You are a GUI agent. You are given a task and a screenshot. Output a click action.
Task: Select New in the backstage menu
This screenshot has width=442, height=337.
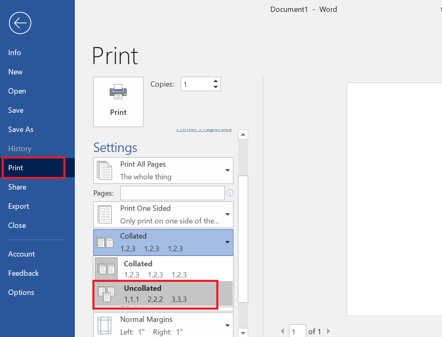click(x=15, y=72)
